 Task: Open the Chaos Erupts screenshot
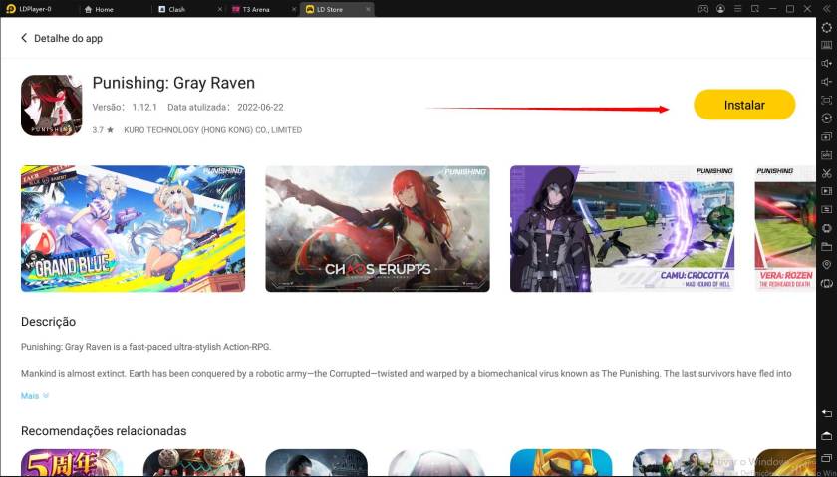click(x=378, y=228)
